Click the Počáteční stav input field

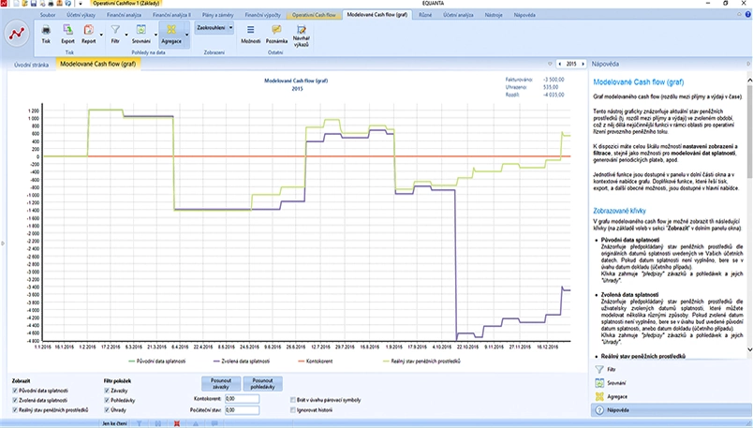pyautogui.click(x=242, y=410)
